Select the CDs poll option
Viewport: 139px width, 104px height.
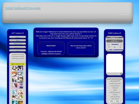tap(108, 90)
